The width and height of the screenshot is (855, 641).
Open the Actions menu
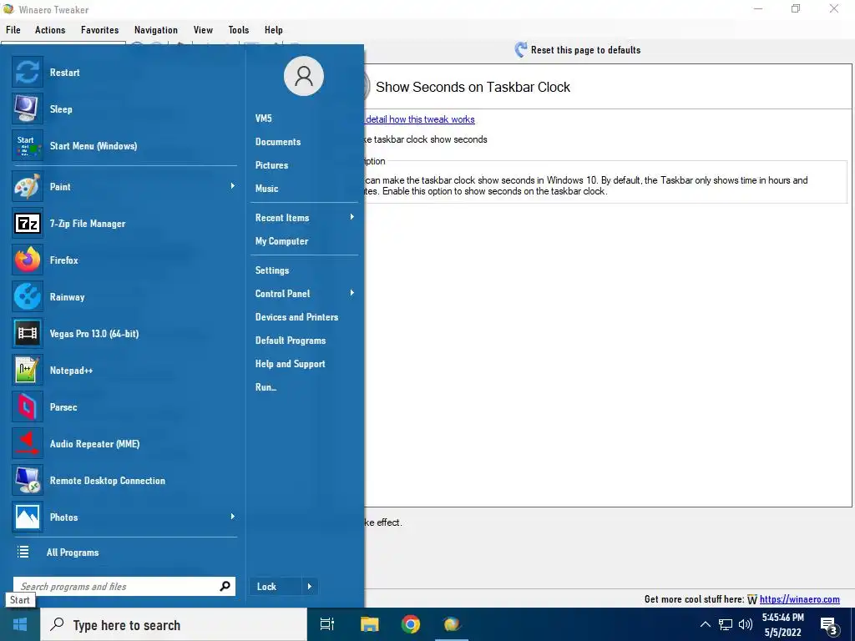50,30
